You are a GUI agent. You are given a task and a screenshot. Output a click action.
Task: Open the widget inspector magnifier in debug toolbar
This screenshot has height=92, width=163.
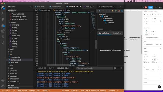(122, 11)
